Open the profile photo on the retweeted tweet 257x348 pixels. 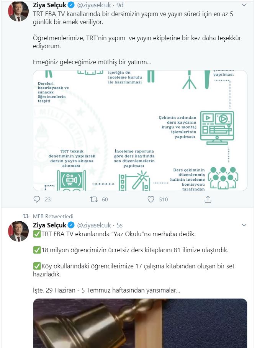point(18,231)
